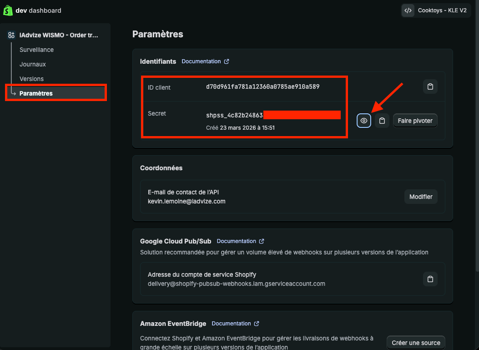The image size is (479, 350).
Task: Click the code icon beside Cooktoys - KLE V2
Action: coord(408,10)
